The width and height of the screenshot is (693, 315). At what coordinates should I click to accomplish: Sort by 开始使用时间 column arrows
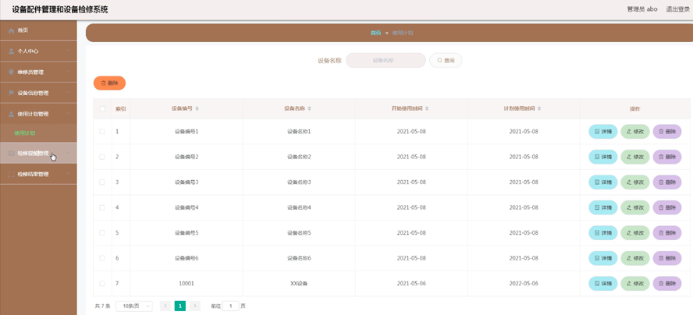[x=427, y=109]
